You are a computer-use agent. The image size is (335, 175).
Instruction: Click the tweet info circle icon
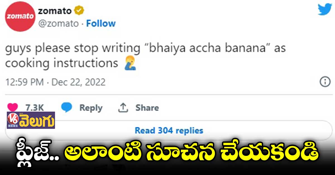pyautogui.click(x=325, y=82)
